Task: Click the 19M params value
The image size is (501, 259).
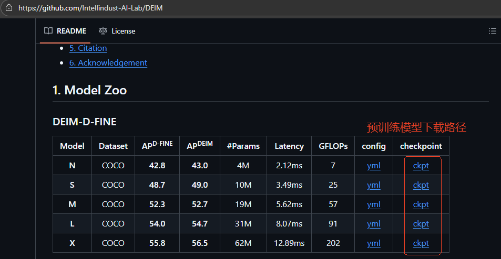Action: (243, 204)
